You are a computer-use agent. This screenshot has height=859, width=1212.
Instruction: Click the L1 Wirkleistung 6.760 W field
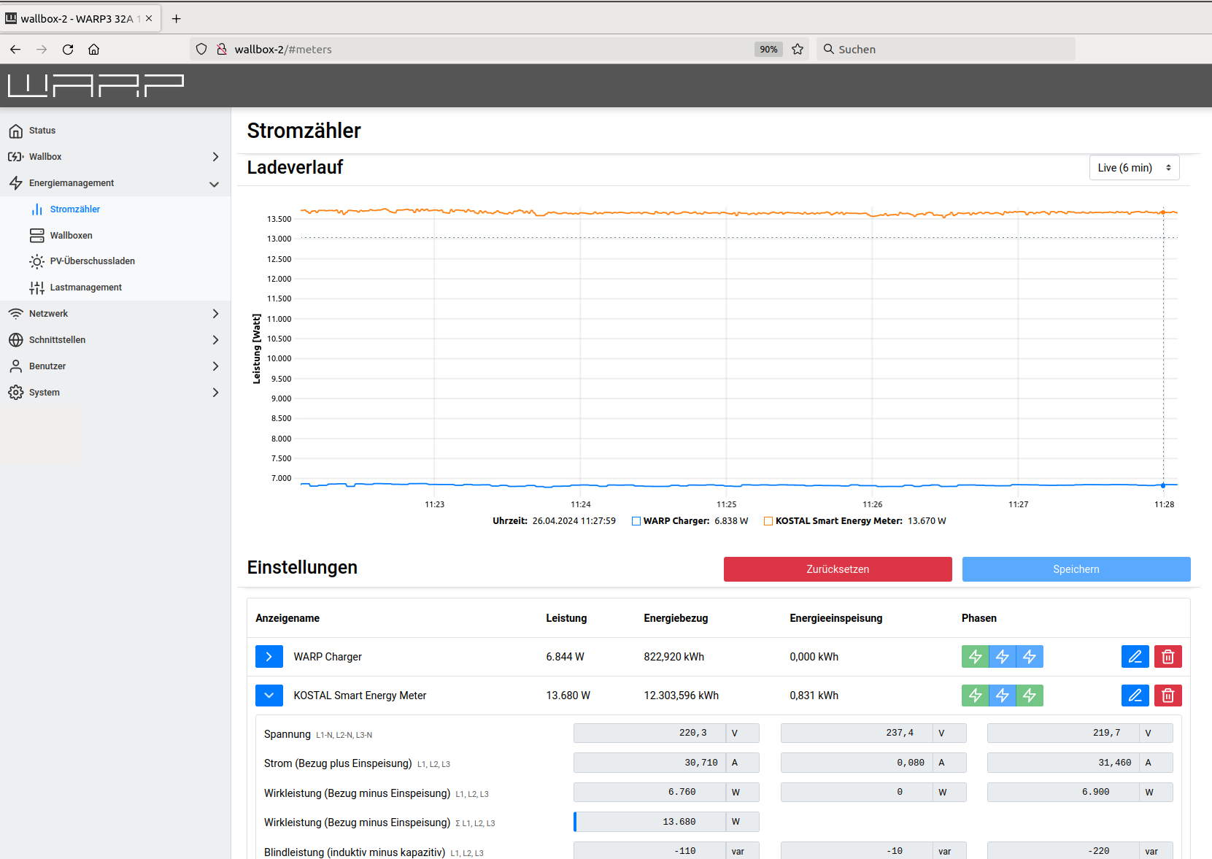click(x=650, y=792)
